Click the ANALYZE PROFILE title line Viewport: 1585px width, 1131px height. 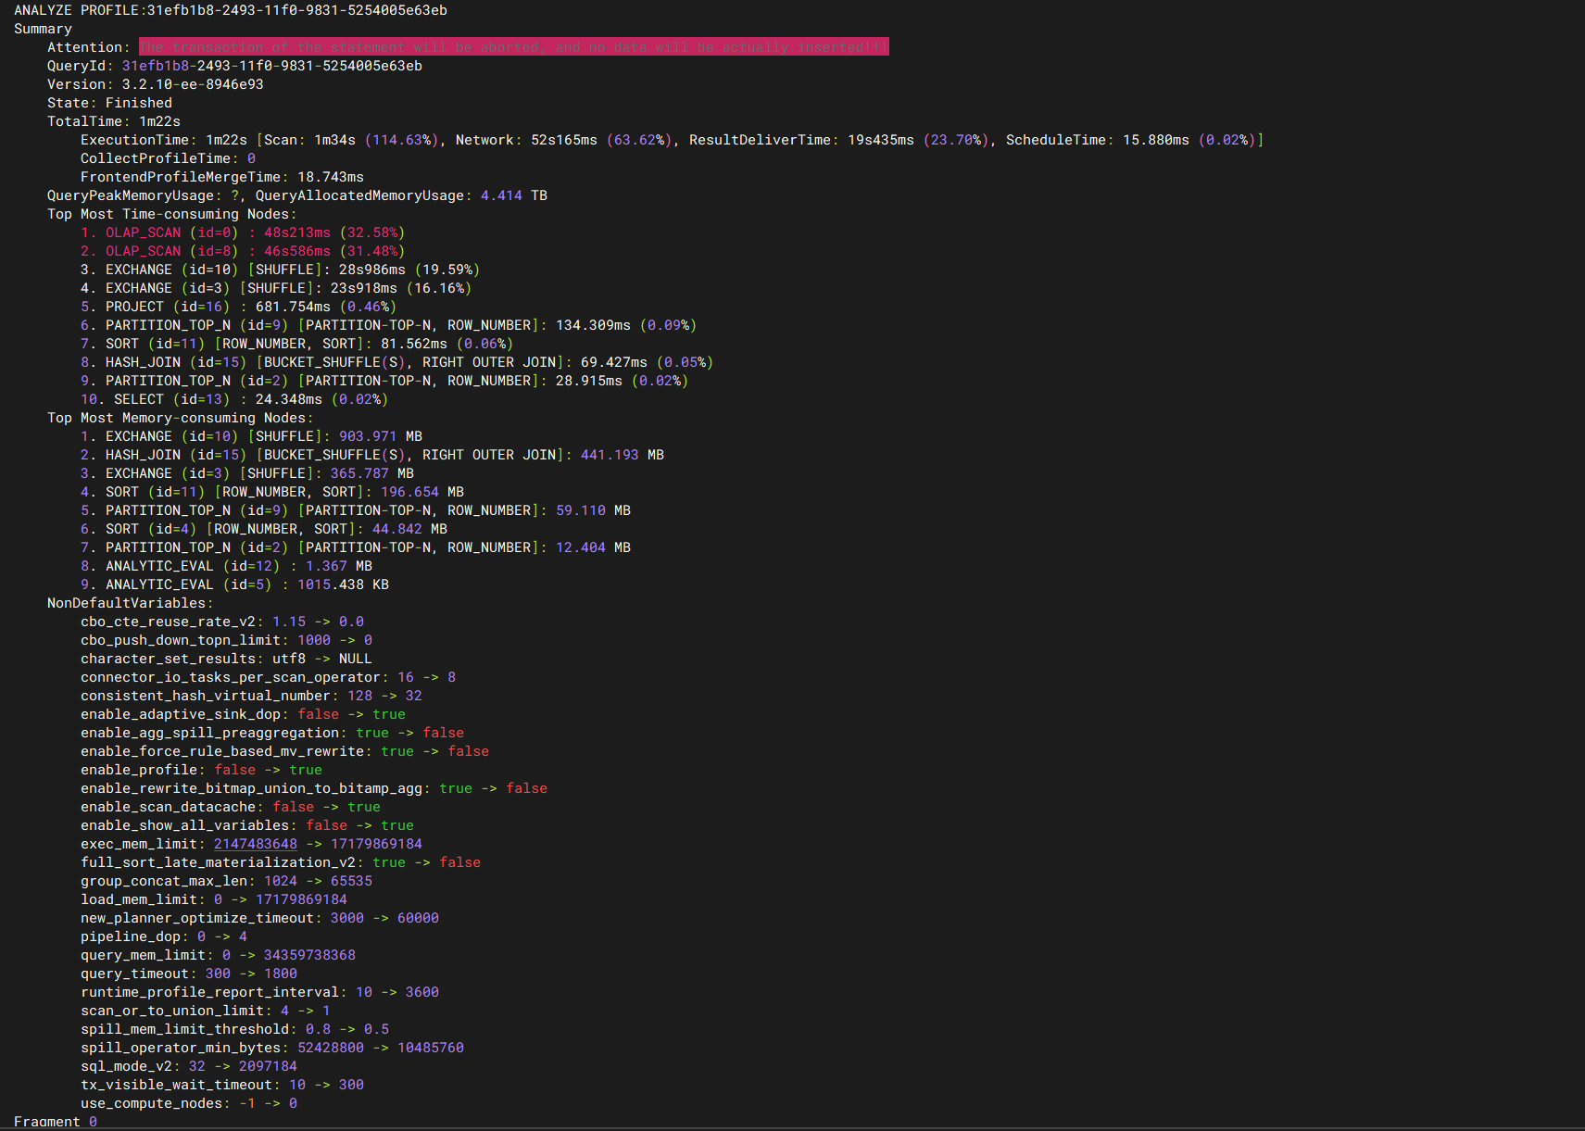pos(230,10)
